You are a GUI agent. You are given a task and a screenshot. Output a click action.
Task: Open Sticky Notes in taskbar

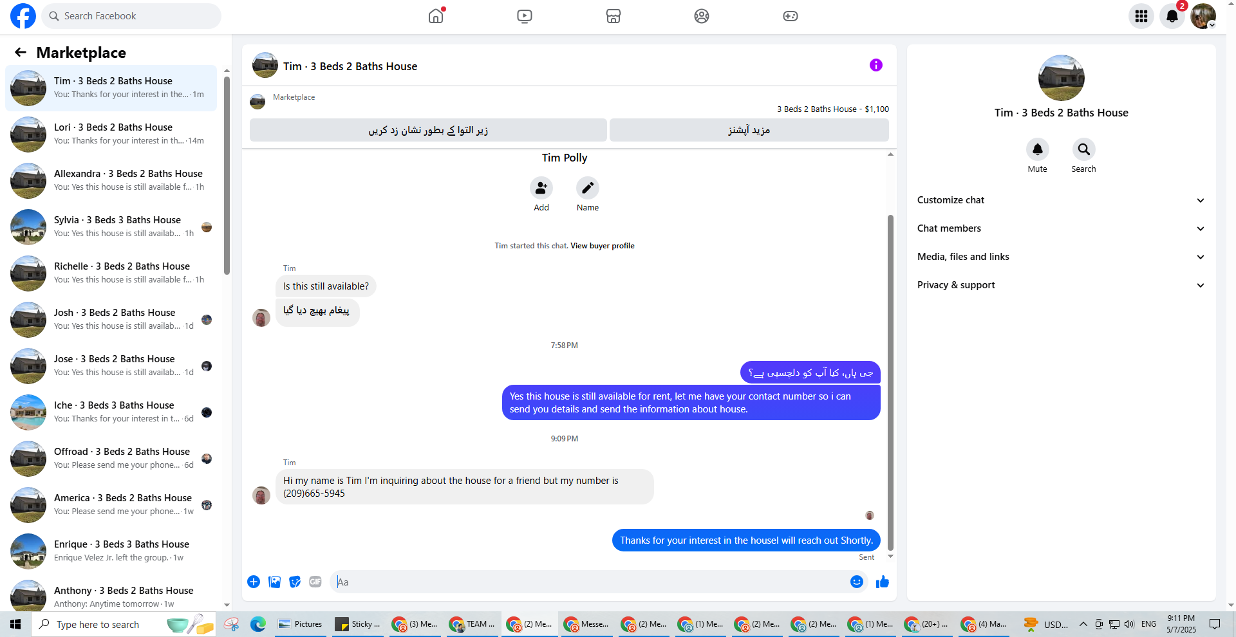359,624
